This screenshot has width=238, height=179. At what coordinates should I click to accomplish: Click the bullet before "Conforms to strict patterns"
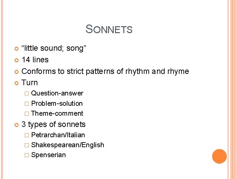point(17,72)
